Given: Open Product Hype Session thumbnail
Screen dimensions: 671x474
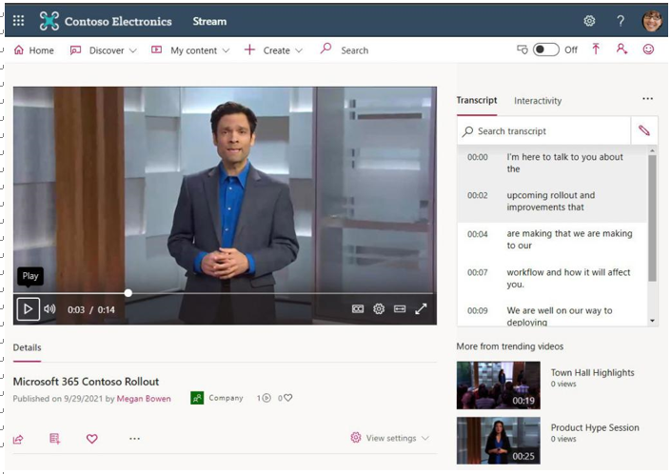Looking at the screenshot, I should click(x=498, y=441).
